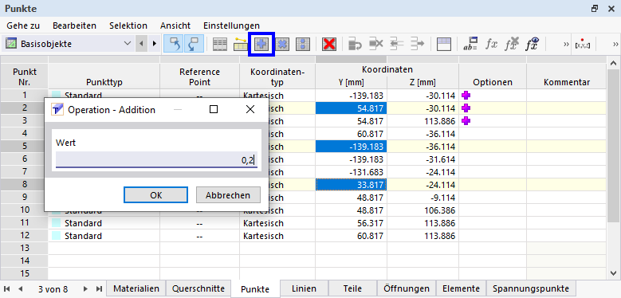Jump to first table tab arrow
The width and height of the screenshot is (621, 298).
pos(7,289)
